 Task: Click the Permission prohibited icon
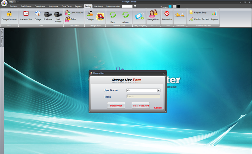coord(167,13)
